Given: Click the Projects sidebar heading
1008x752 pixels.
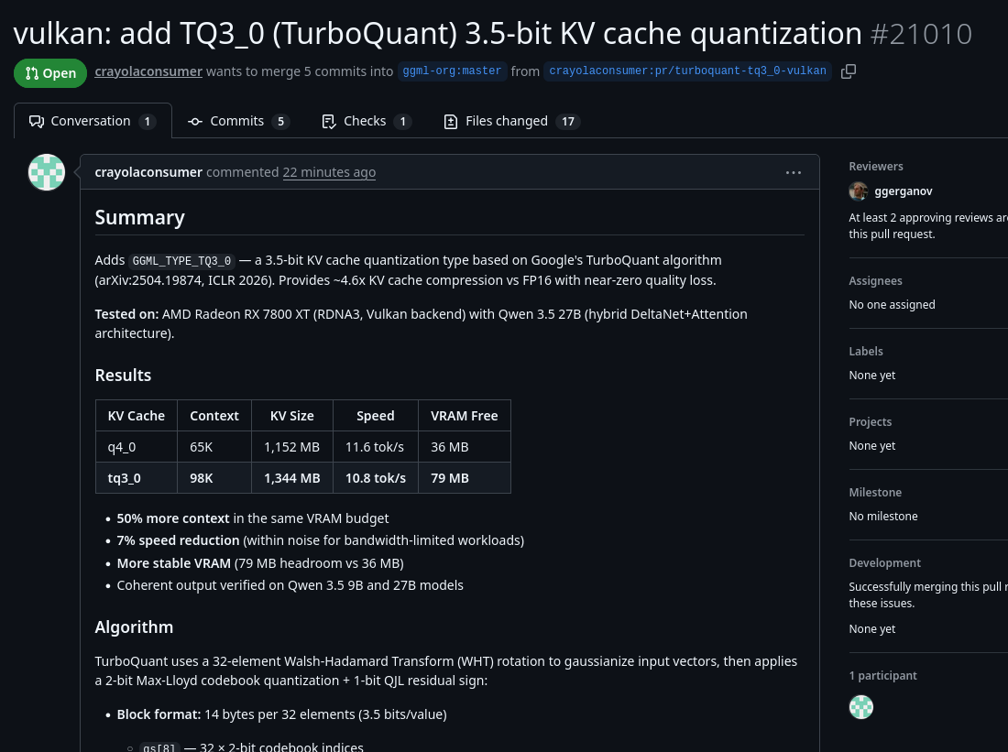Looking at the screenshot, I should click(x=870, y=422).
